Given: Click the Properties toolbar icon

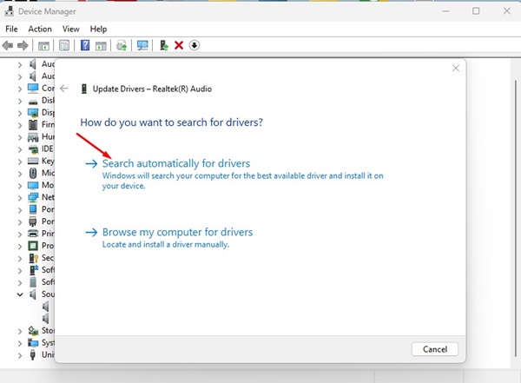Looking at the screenshot, I should pos(64,45).
